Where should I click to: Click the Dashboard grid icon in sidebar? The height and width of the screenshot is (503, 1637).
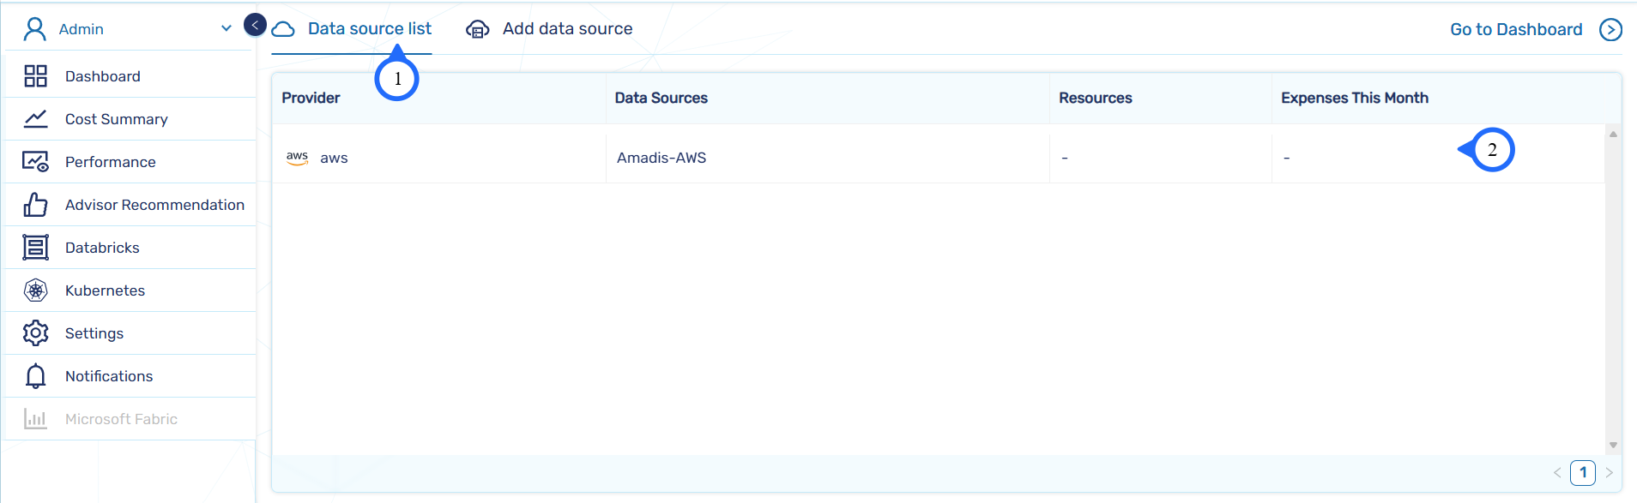35,76
